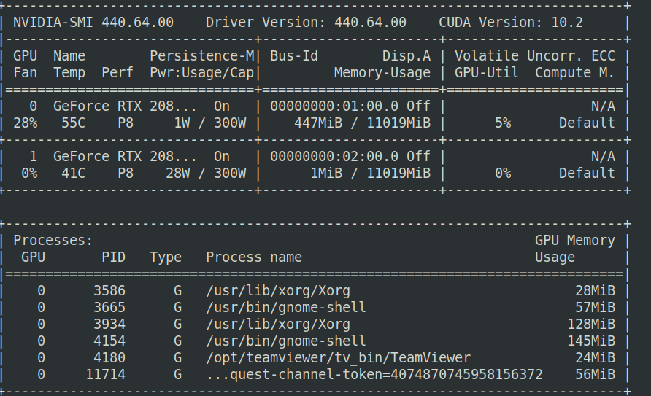This screenshot has height=396, width=651.
Task: Click the 5% GPU utilization value
Action: point(503,123)
